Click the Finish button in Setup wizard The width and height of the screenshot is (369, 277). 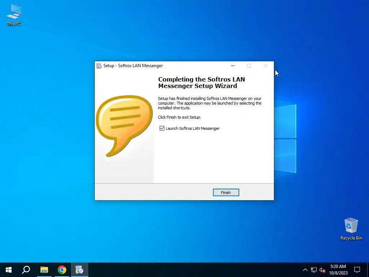(x=226, y=193)
